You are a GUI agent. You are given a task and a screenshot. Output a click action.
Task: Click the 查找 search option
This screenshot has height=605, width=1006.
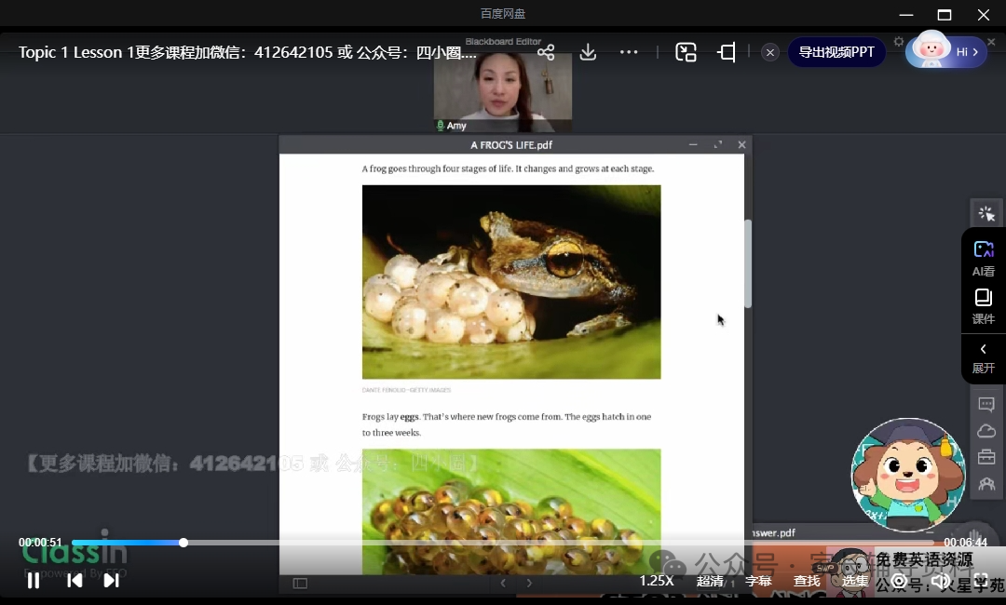point(807,581)
